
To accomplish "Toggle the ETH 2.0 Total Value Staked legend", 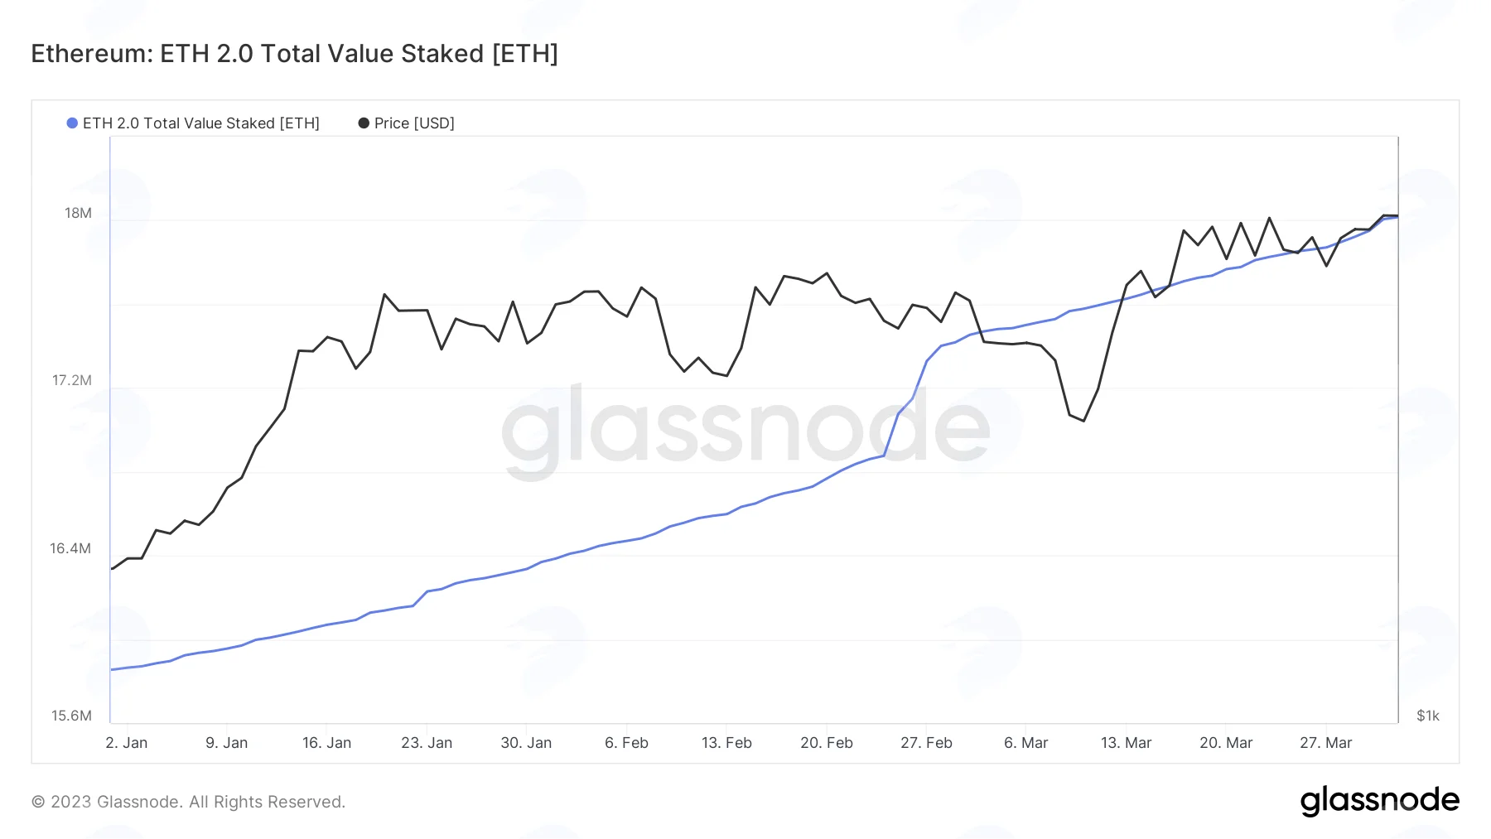I will [193, 123].
